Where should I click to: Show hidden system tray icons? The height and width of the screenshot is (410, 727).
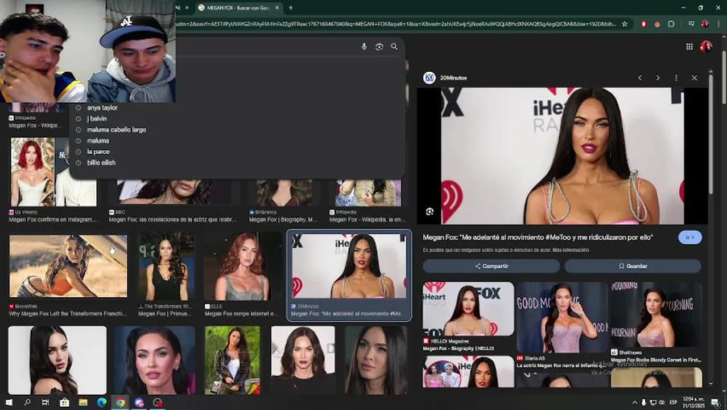click(x=635, y=403)
